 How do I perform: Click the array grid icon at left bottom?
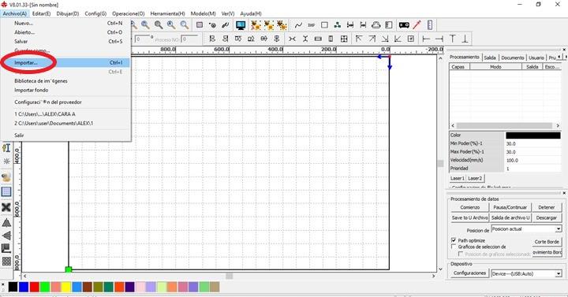(x=6, y=262)
